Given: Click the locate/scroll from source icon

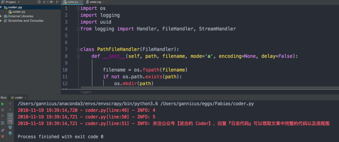Looking at the screenshot, I should click(x=39, y=2).
